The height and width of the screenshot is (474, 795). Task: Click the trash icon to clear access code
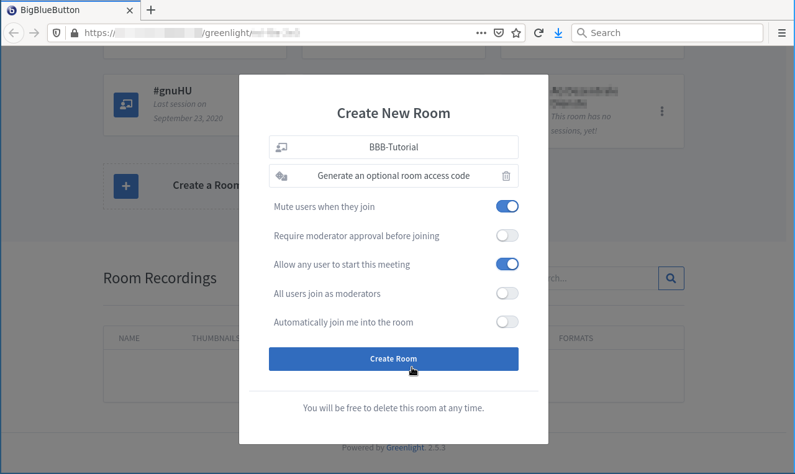point(506,176)
